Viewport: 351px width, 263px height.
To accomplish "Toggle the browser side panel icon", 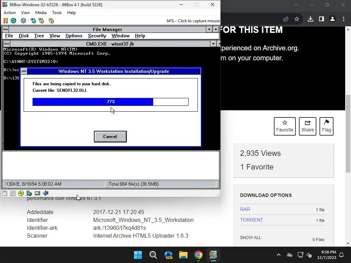I will (322, 19).
